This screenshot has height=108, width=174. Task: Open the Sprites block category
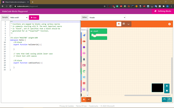pos(84,35)
